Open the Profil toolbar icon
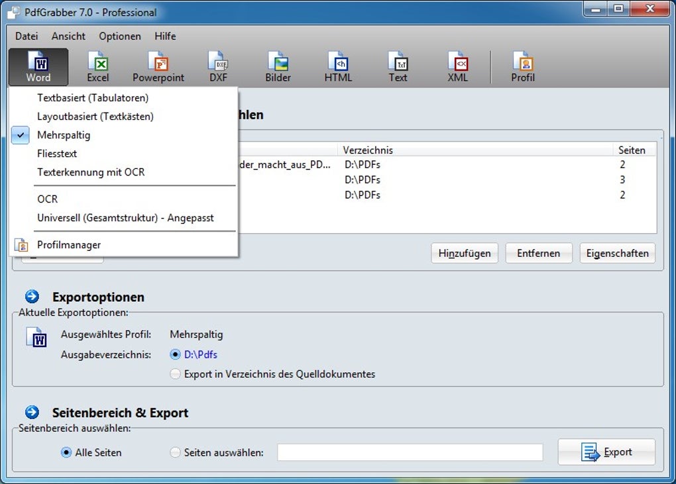 pos(523,67)
